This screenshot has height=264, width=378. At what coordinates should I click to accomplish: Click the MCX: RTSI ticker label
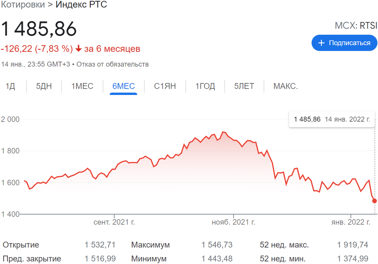pos(356,26)
